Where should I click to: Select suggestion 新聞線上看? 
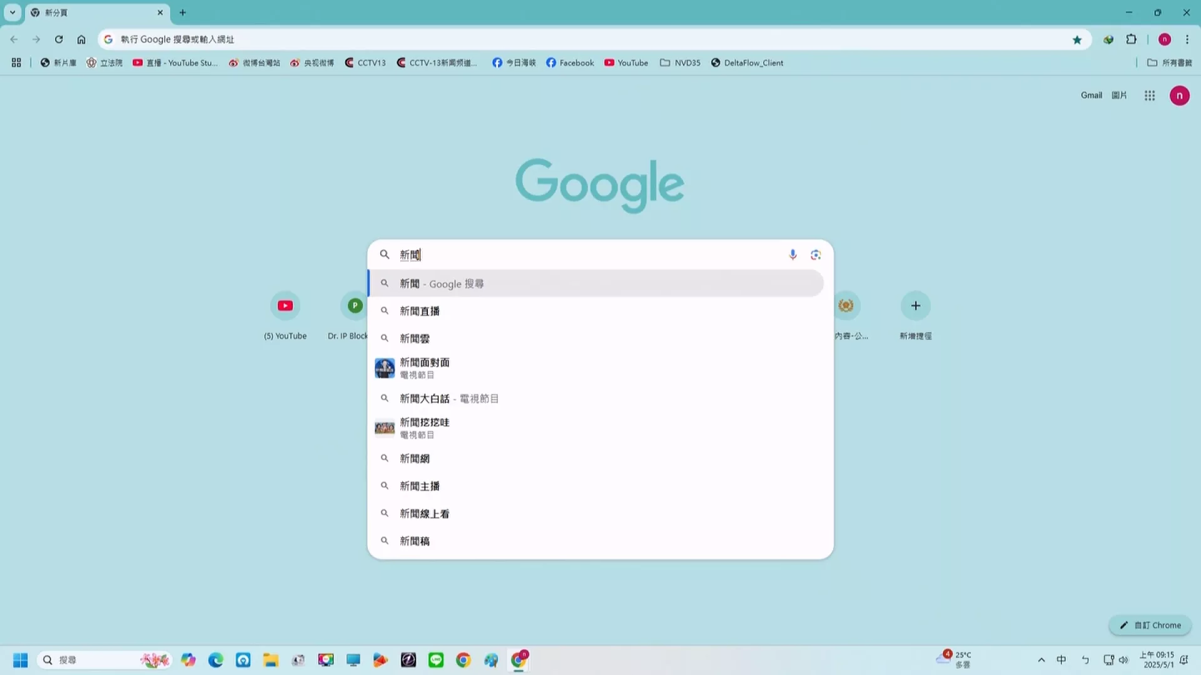[596, 513]
